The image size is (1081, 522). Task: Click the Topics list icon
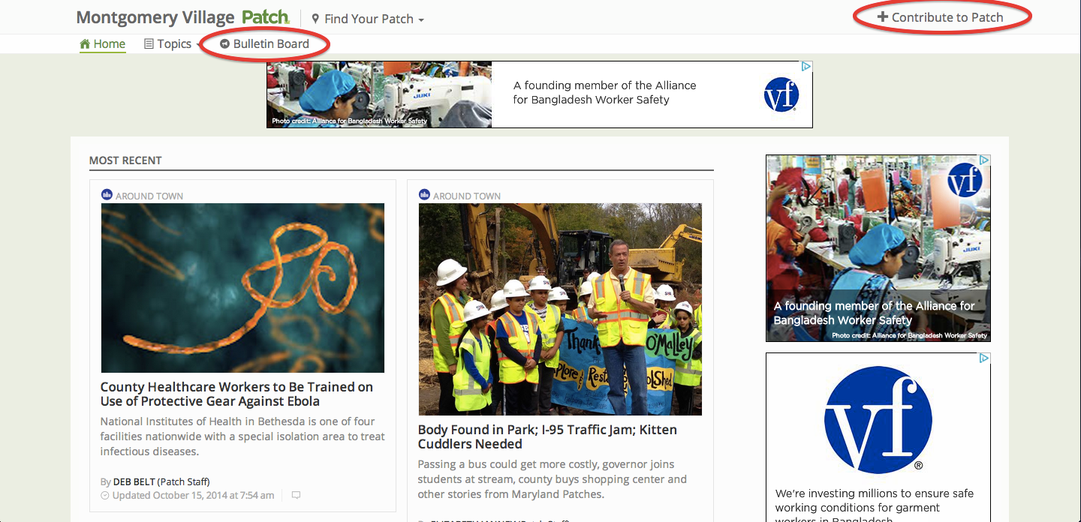click(x=149, y=44)
